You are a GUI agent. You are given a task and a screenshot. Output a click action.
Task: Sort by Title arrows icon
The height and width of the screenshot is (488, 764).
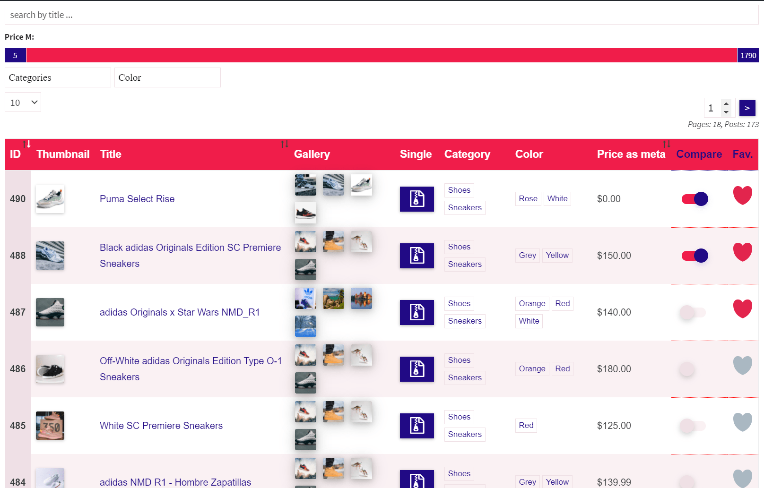click(x=285, y=144)
